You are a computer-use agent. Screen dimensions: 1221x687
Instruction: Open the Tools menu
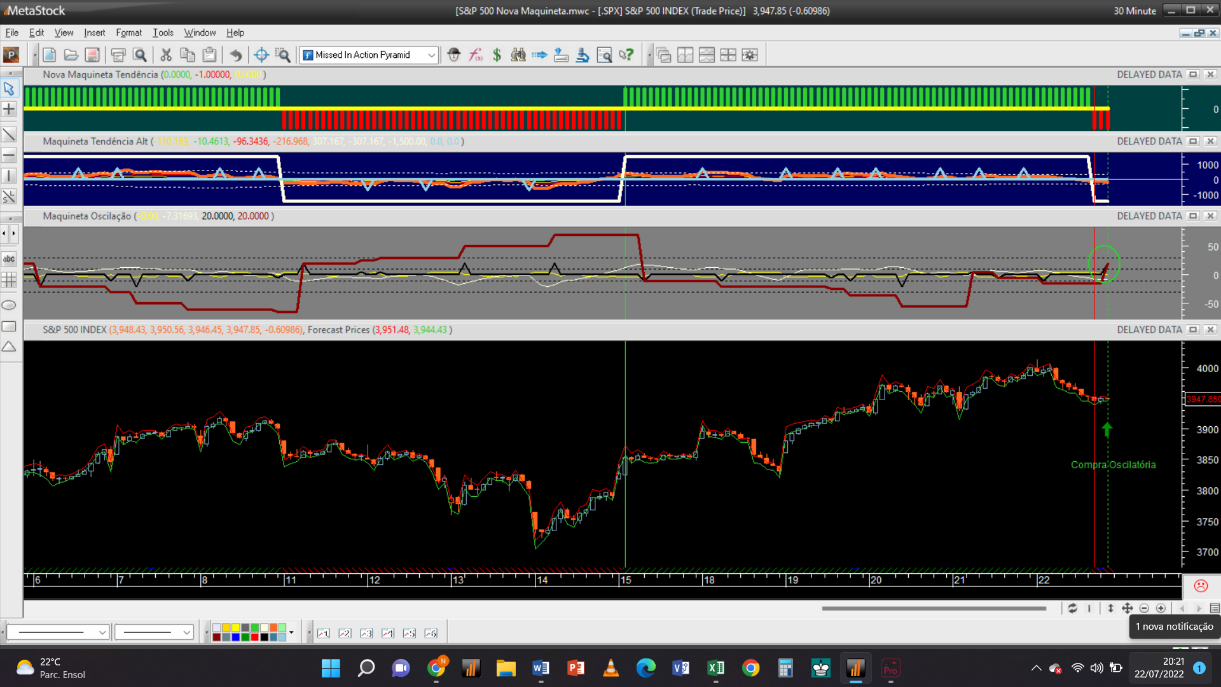[163, 32]
